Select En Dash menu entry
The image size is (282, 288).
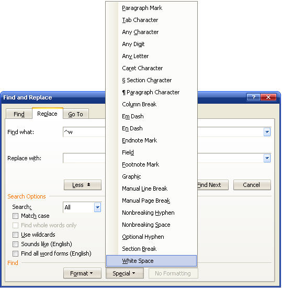(x=151, y=128)
